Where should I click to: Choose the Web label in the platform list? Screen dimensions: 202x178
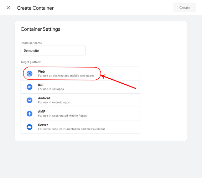tap(41, 72)
